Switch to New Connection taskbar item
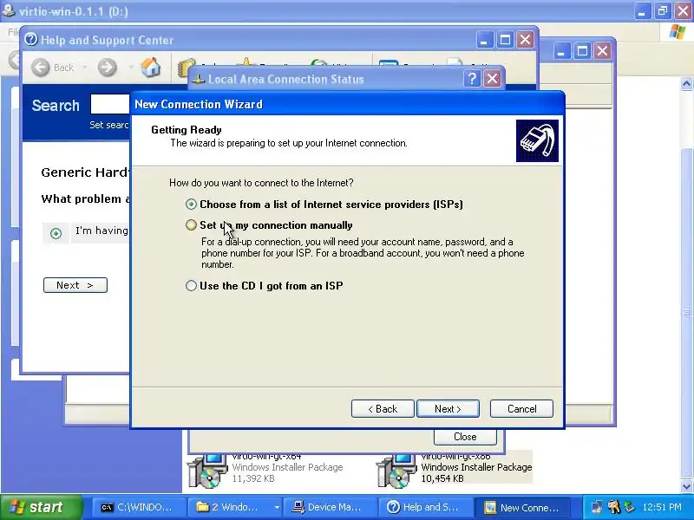The width and height of the screenshot is (694, 520). pyautogui.click(x=522, y=508)
